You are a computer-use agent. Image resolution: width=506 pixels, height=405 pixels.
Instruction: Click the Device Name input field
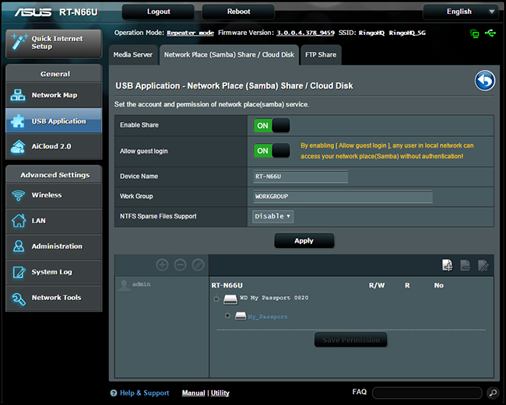pyautogui.click(x=300, y=176)
